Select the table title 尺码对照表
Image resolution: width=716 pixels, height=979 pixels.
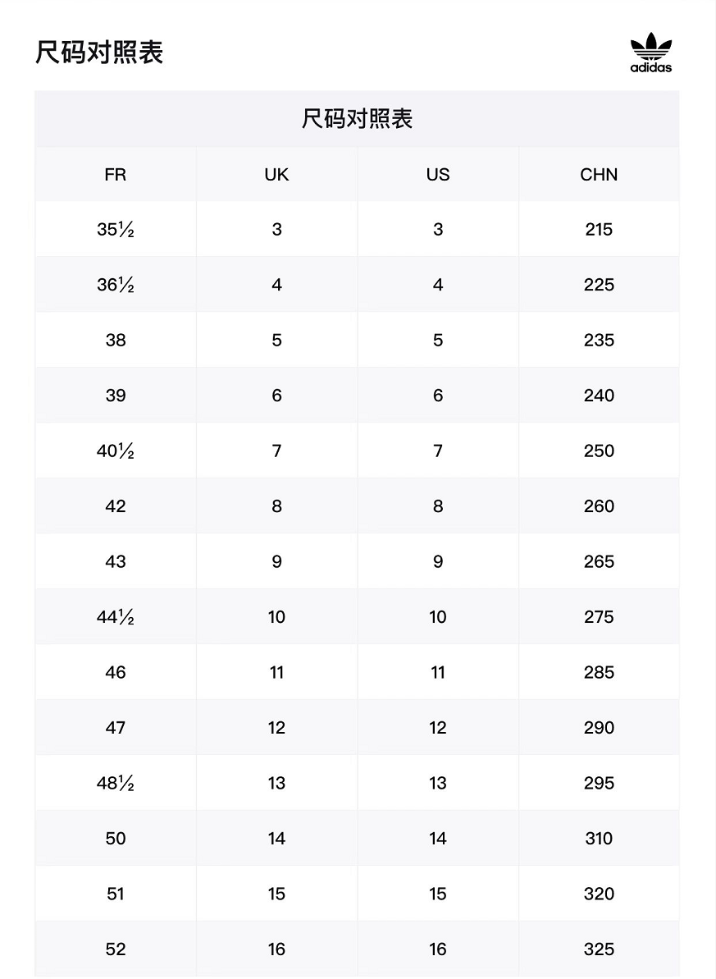point(357,119)
